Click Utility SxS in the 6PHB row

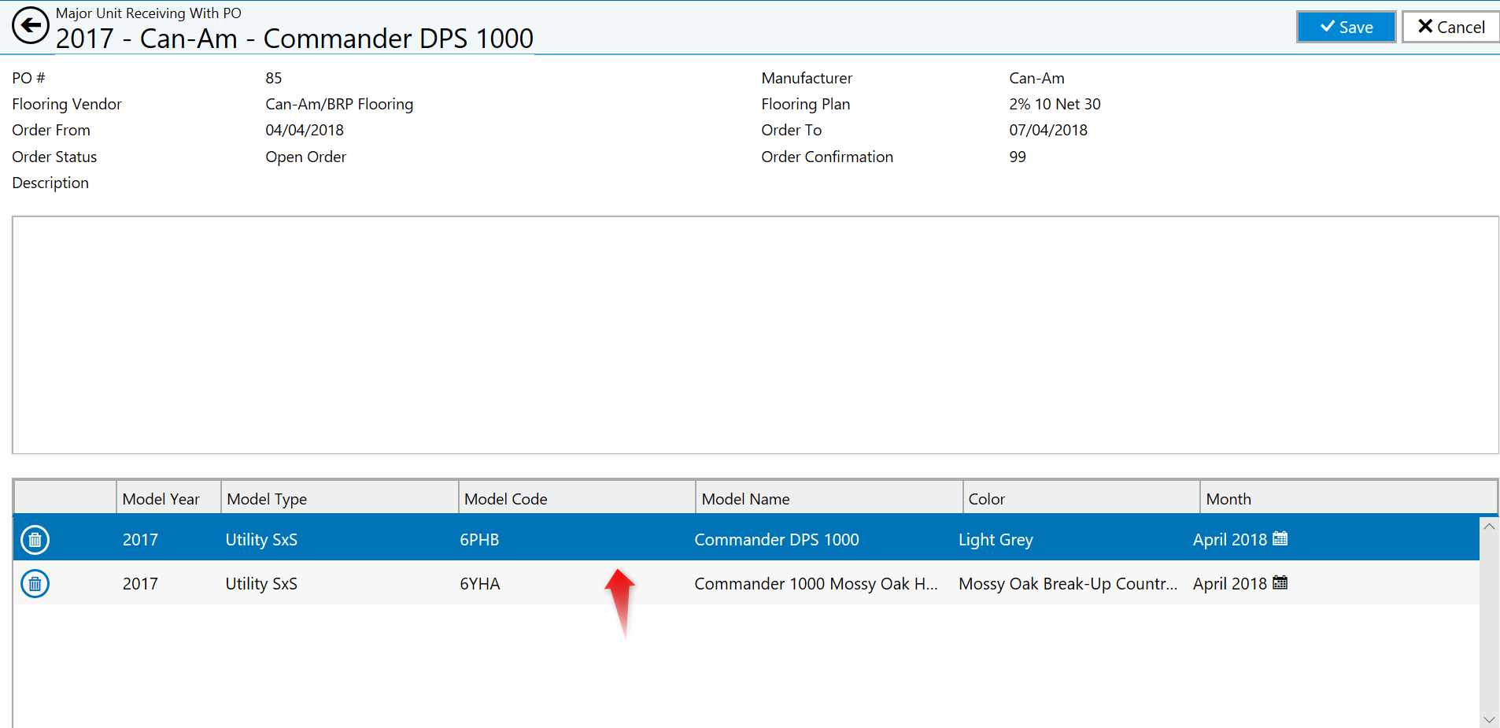tap(261, 540)
